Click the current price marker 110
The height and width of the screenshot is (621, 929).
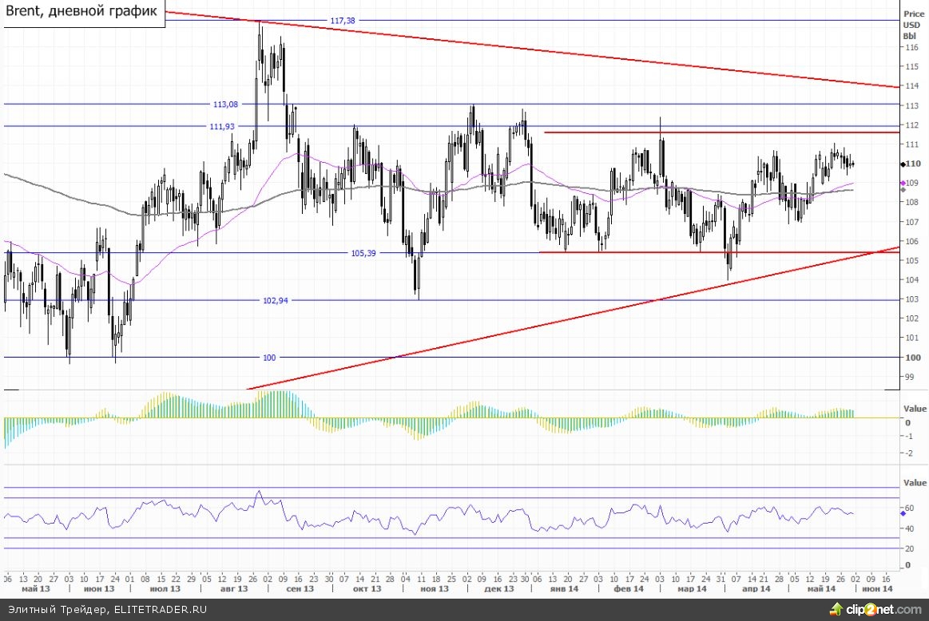click(x=911, y=164)
